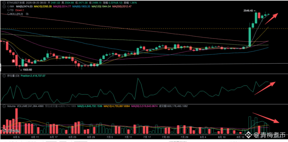Click the alert bell beside TD

click(x=8, y=10)
